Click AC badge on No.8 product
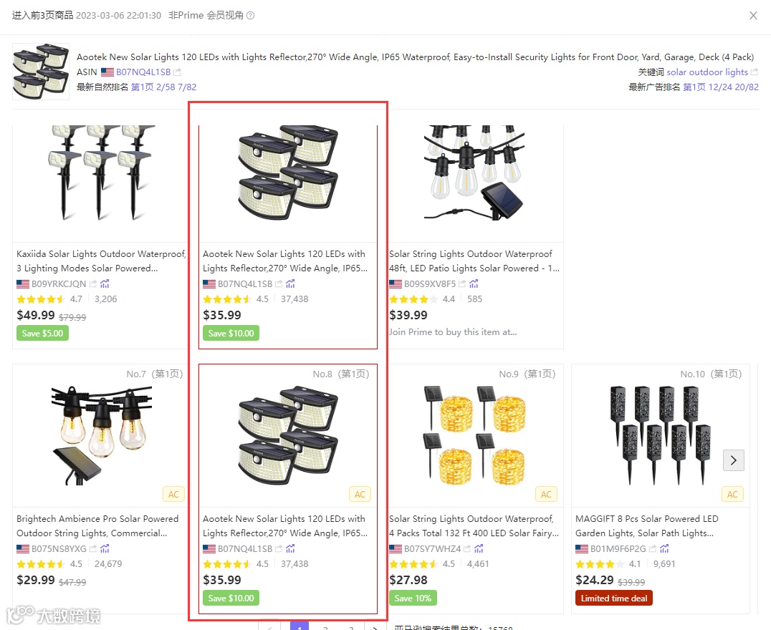 pyautogui.click(x=360, y=495)
